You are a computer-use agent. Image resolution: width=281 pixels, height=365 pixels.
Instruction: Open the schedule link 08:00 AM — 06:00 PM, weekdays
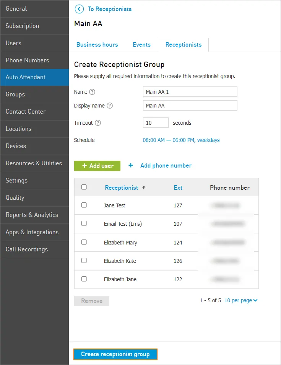(181, 140)
